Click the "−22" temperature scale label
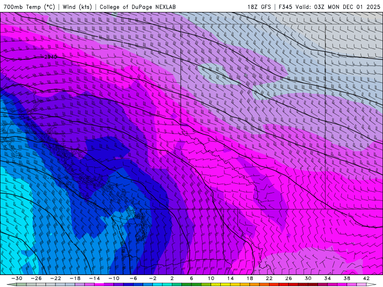 (56, 278)
